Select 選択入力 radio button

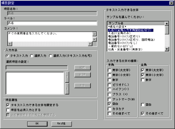point(32,56)
